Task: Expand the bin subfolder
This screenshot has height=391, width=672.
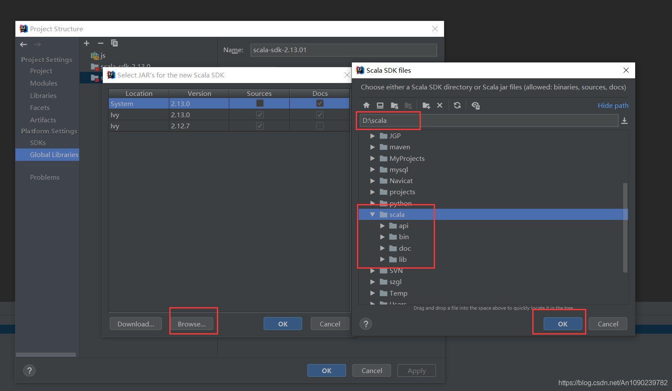Action: point(382,237)
